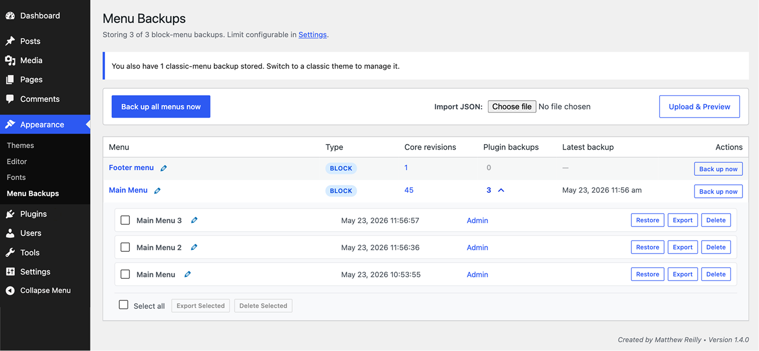The height and width of the screenshot is (351, 759).
Task: Click Admin link for Main Menu 3 backup
Action: point(477,220)
